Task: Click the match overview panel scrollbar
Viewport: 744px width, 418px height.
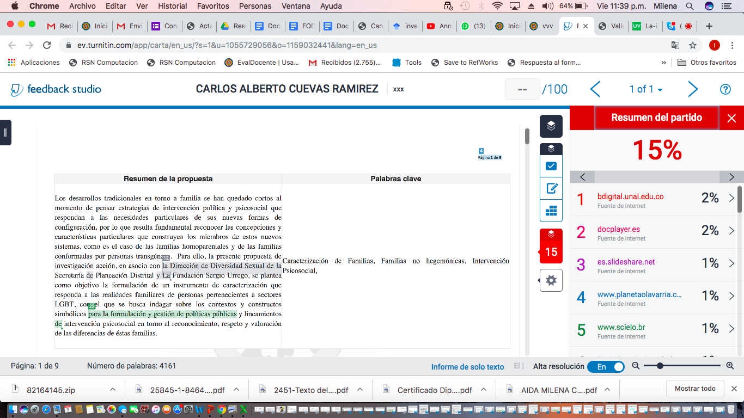Action: [740, 199]
